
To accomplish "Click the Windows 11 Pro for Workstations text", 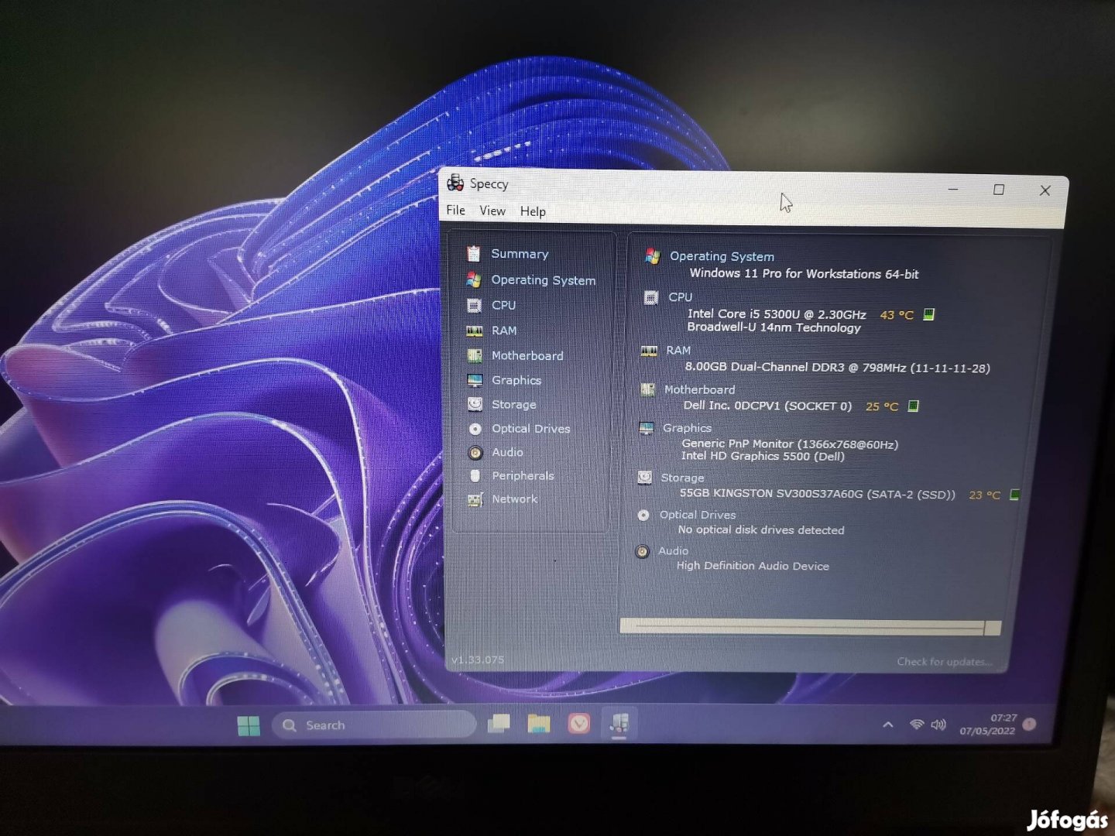I will pos(804,273).
